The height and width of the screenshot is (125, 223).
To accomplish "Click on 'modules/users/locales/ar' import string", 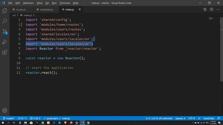I will pos(65,44).
